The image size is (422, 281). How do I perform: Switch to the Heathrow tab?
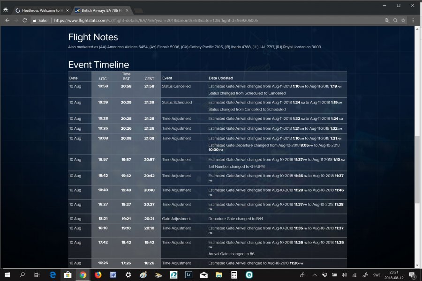pyautogui.click(x=40, y=10)
